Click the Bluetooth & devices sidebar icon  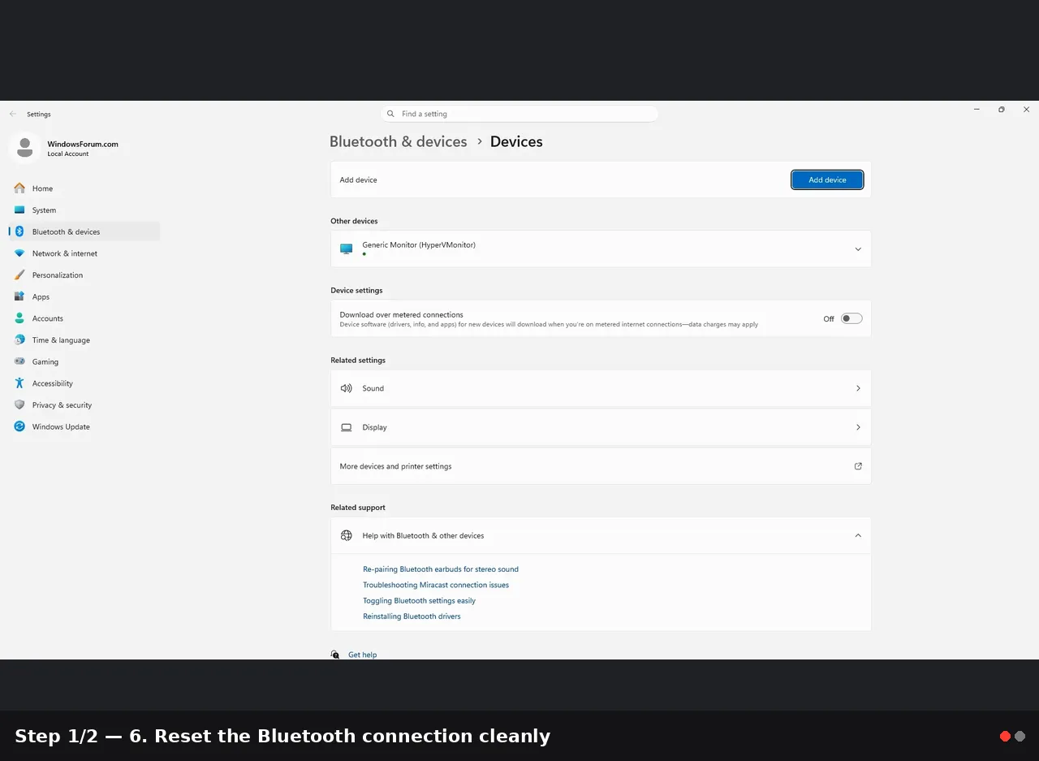pyautogui.click(x=19, y=231)
